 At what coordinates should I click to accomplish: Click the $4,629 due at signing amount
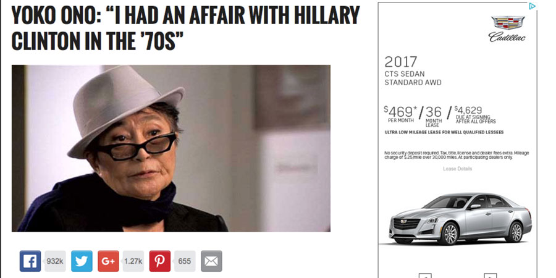point(475,114)
